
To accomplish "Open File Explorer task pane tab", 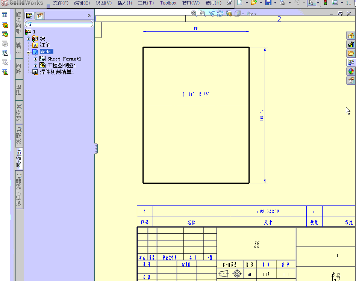I will 351,53.
